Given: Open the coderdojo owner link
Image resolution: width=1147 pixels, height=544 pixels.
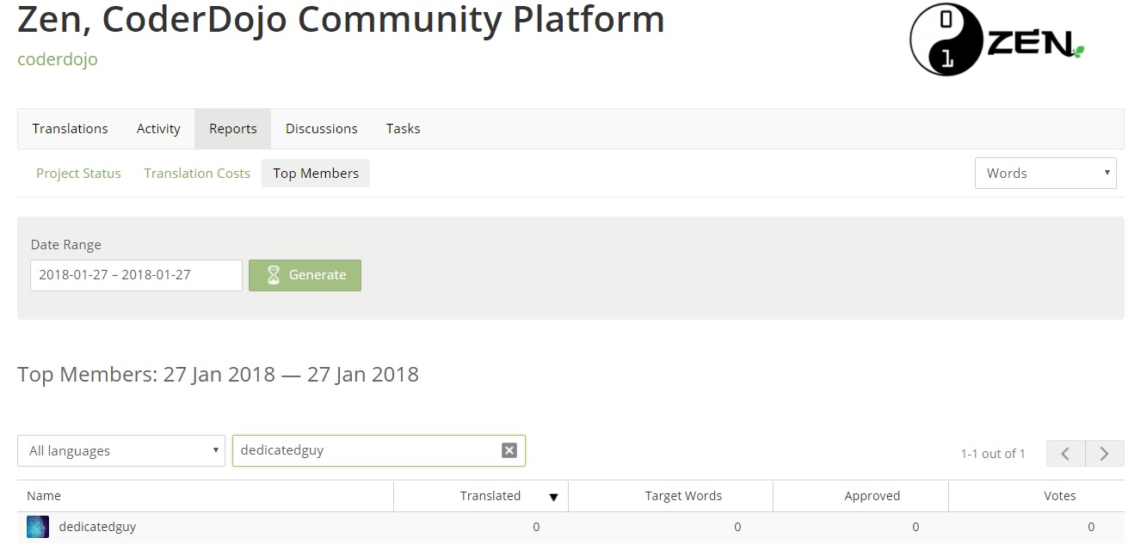Looking at the screenshot, I should tap(58, 59).
